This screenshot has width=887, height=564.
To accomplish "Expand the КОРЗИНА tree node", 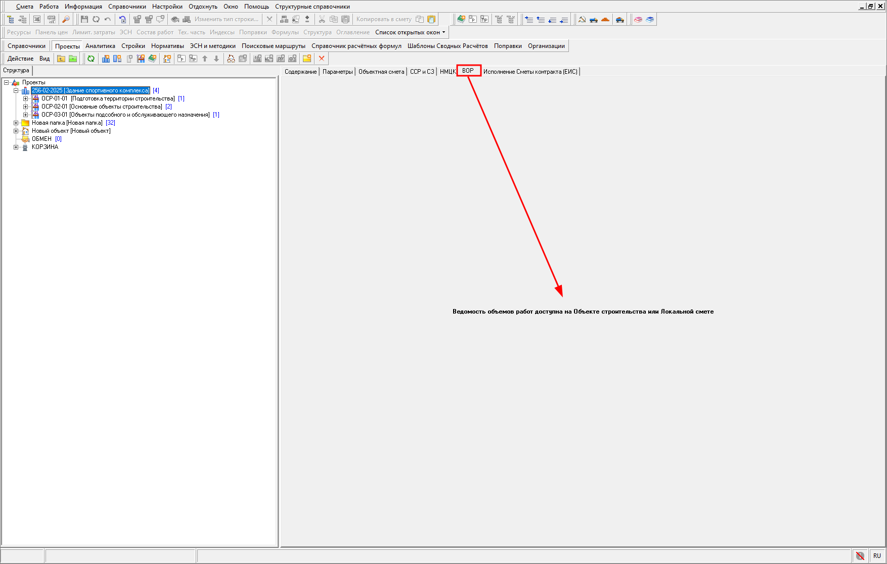I will (16, 147).
